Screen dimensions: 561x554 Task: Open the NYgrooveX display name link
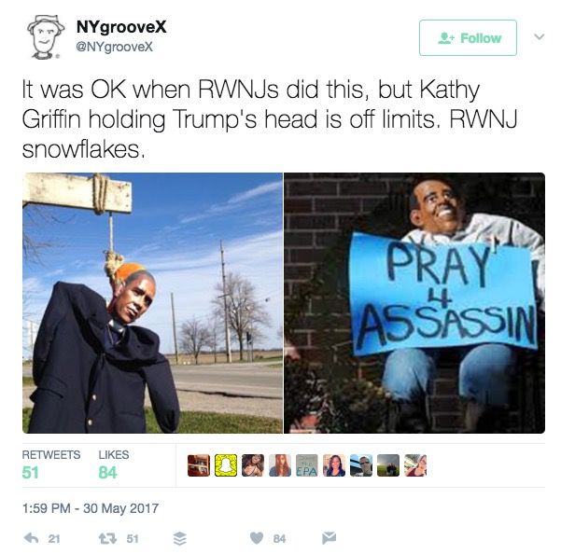121,27
